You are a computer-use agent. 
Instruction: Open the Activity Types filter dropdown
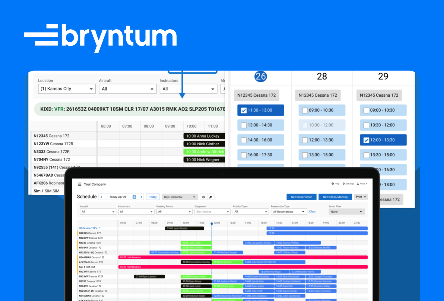pos(251,211)
